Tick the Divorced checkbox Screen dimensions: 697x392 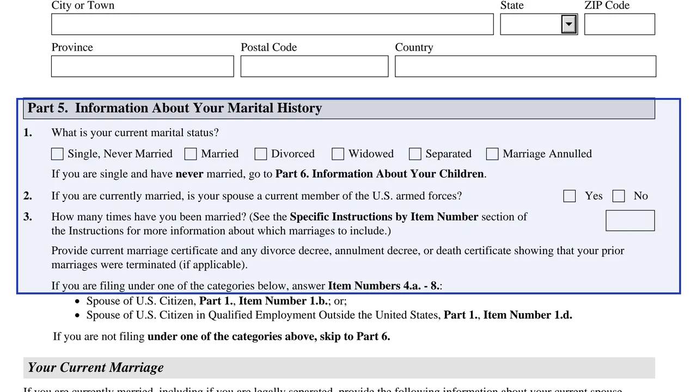pos(261,154)
